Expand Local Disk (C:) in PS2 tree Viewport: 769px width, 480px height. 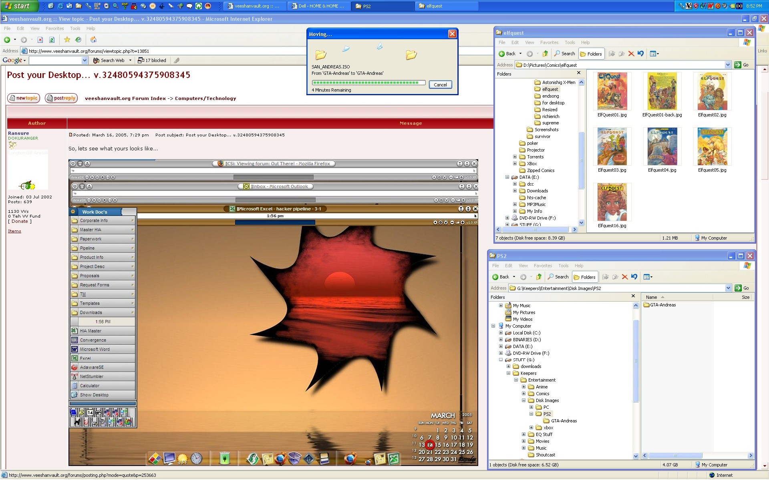tap(501, 333)
